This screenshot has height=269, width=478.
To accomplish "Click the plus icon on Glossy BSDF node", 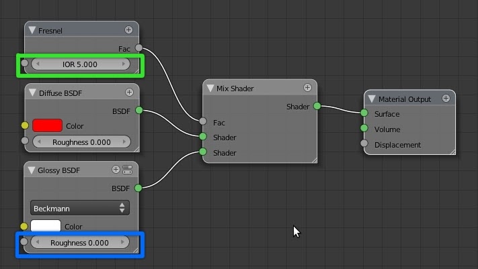I will pyautogui.click(x=116, y=170).
